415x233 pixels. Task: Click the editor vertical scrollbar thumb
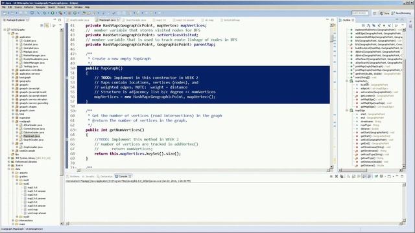[331, 38]
